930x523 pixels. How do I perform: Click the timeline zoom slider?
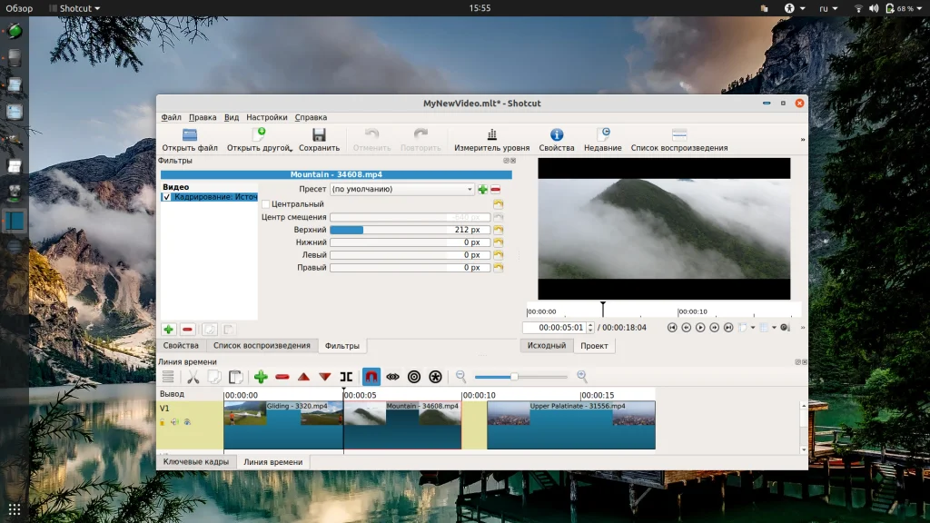pos(514,377)
